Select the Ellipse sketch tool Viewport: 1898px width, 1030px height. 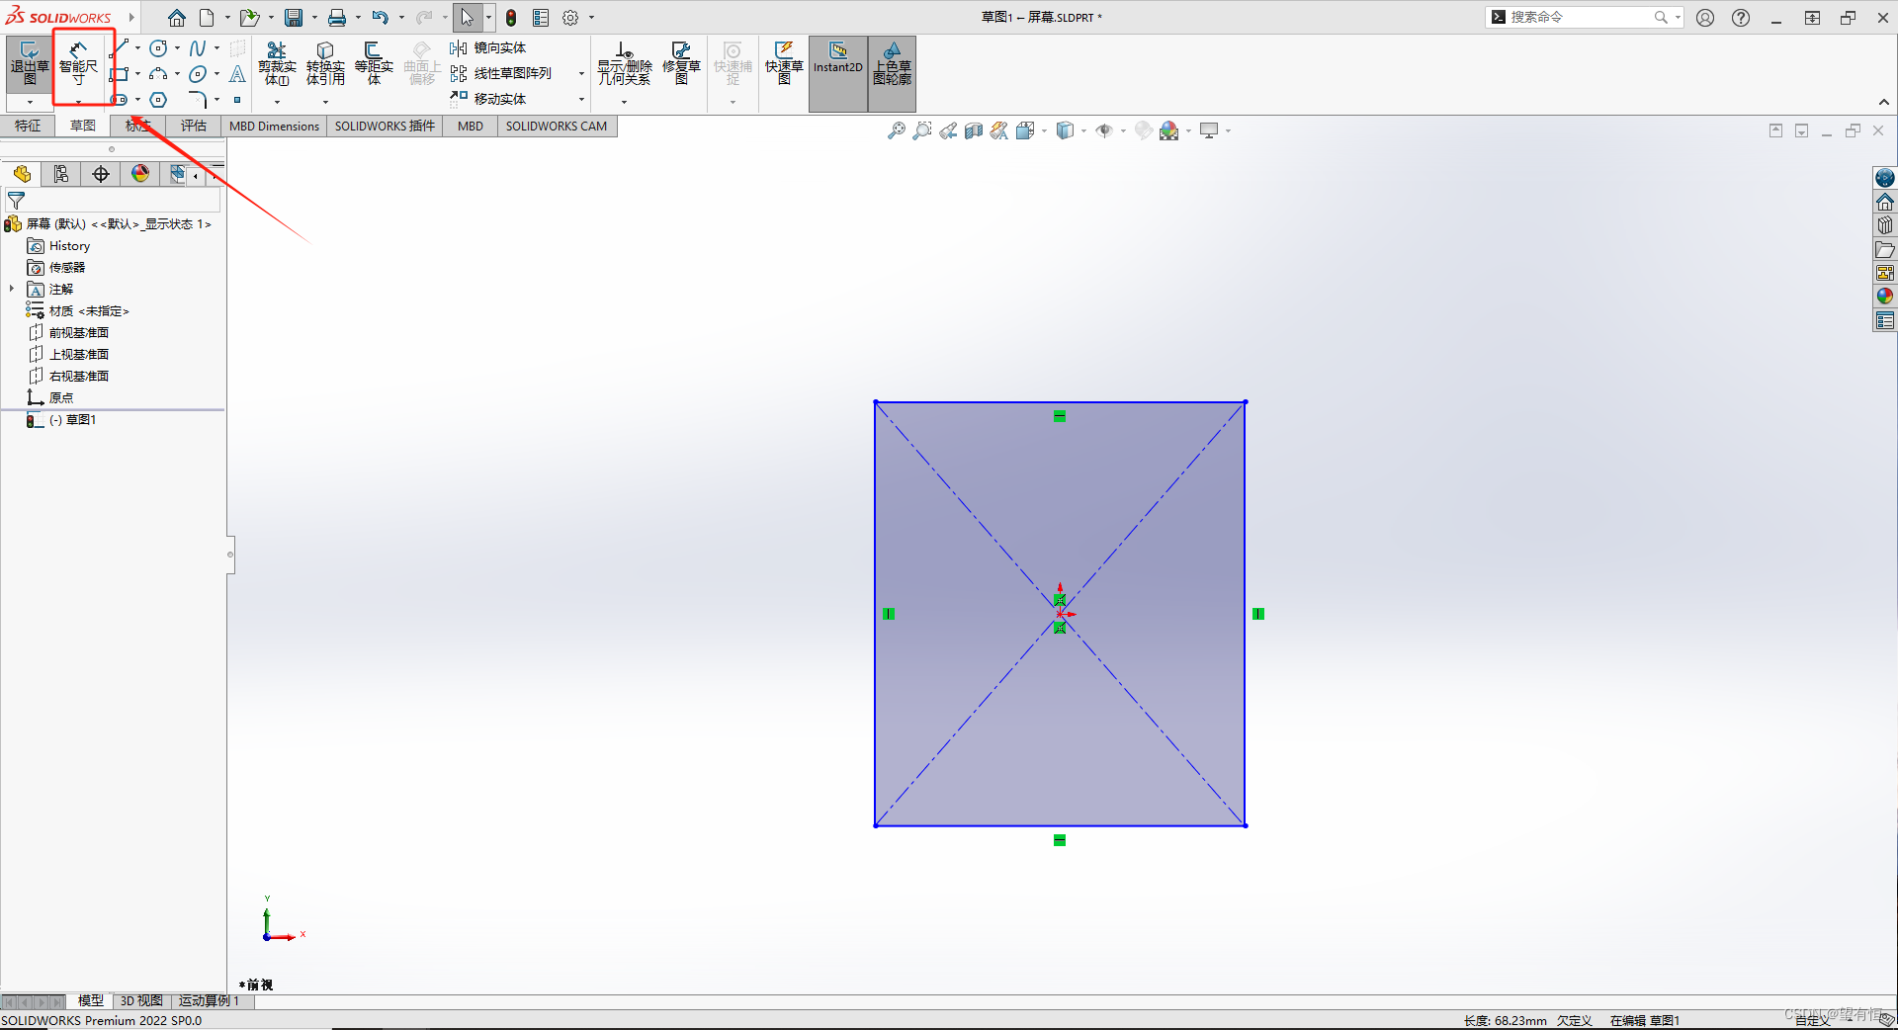coord(198,73)
